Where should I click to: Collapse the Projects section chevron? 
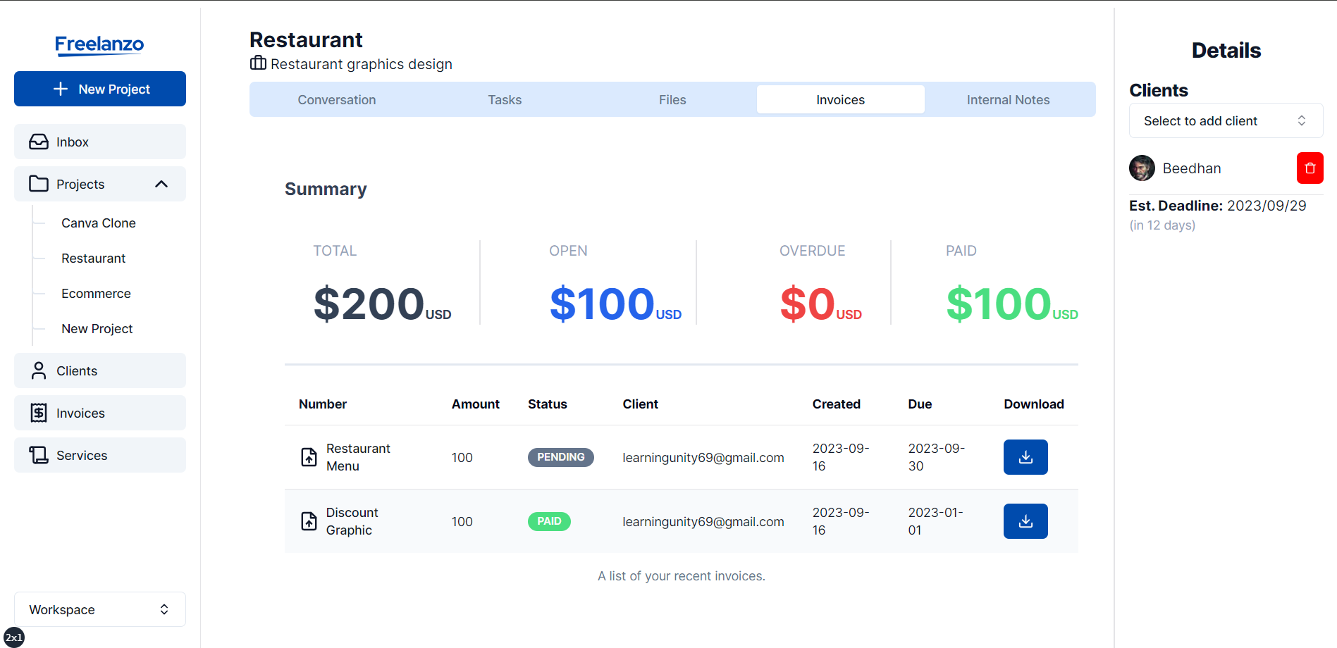161,184
